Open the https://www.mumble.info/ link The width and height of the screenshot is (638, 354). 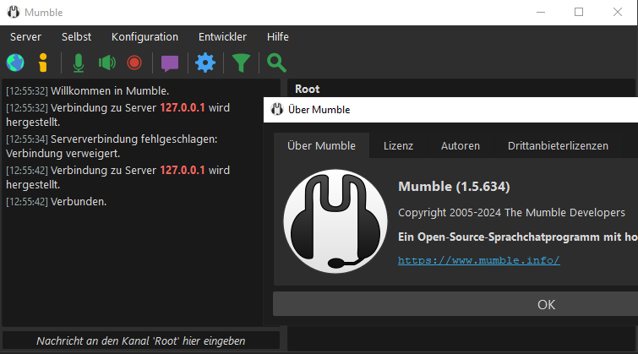[479, 260]
